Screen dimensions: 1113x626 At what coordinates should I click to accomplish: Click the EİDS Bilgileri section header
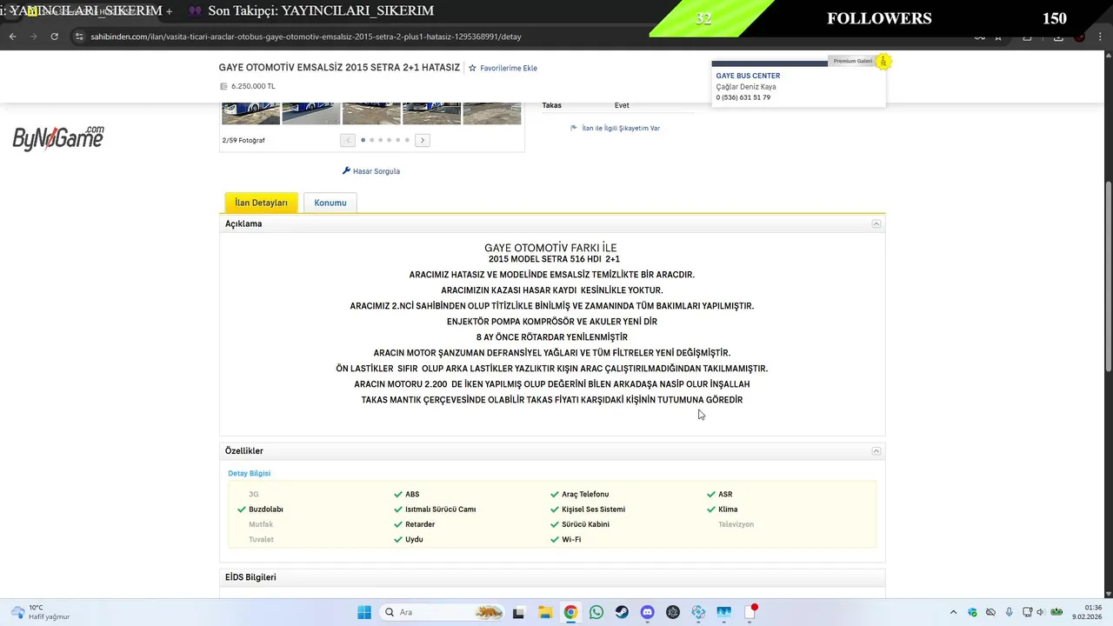pyautogui.click(x=552, y=577)
